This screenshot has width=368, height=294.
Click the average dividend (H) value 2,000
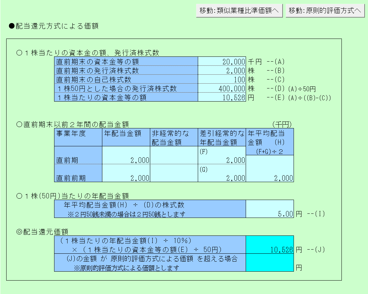tap(270, 169)
